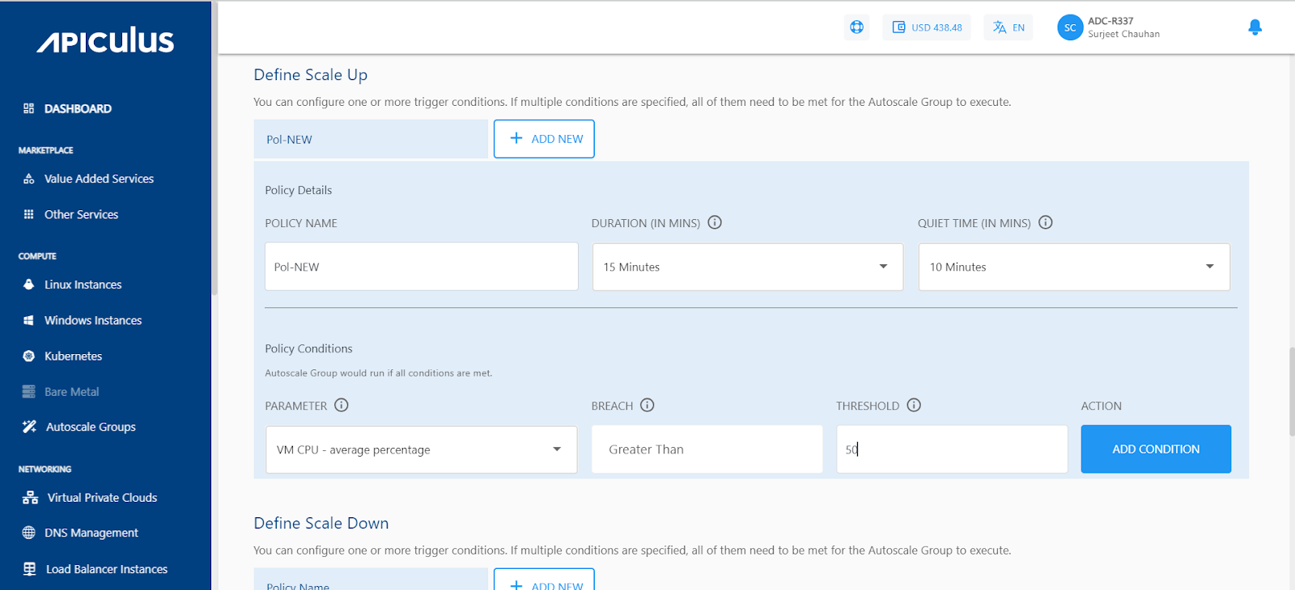Click the SC user avatar

1070,27
